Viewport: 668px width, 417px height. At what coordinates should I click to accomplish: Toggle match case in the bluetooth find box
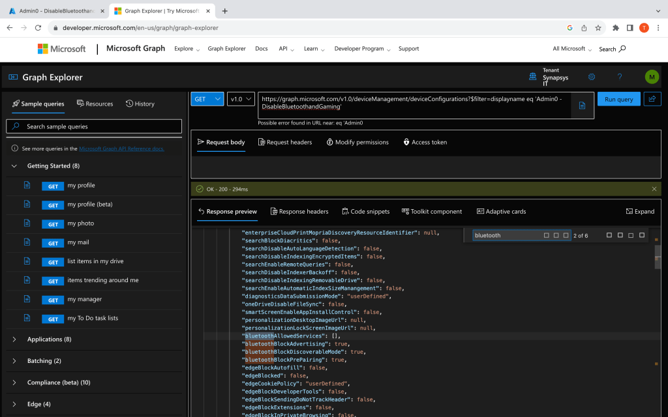545,235
